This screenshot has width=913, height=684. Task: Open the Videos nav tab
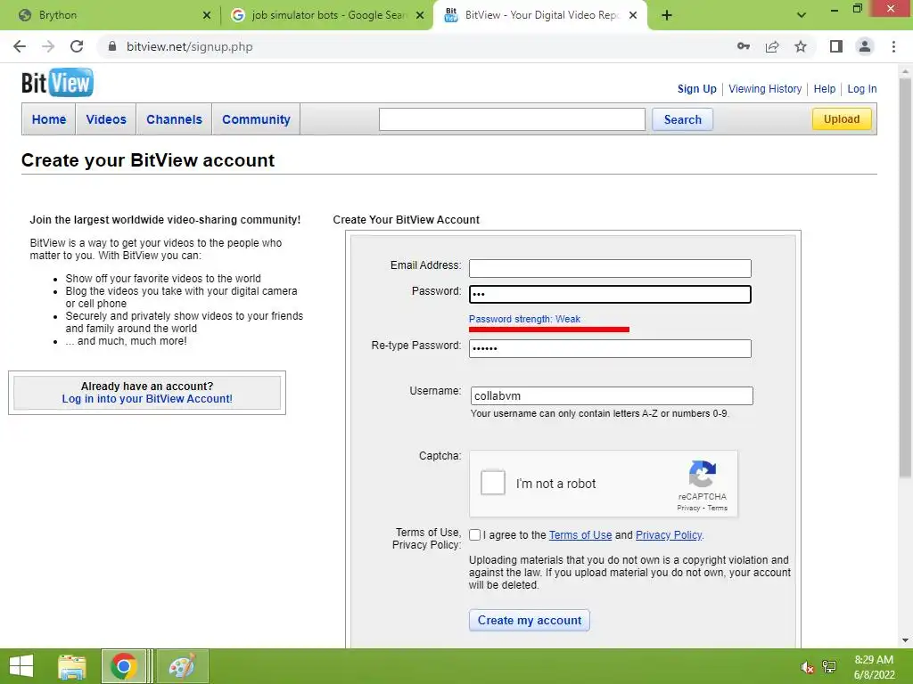(106, 119)
